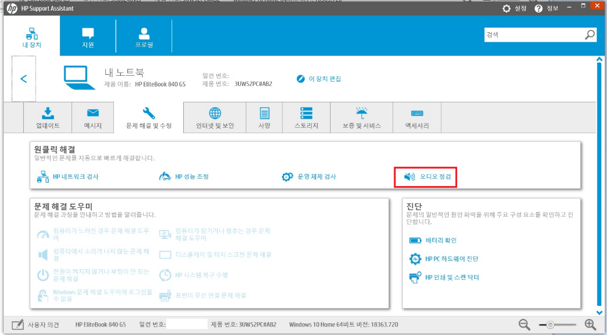Viewport: 607px width, 335px height.
Task: Open 컴퓨터에서 소리가 나지 않는 문제 해결
Action: [101, 254]
